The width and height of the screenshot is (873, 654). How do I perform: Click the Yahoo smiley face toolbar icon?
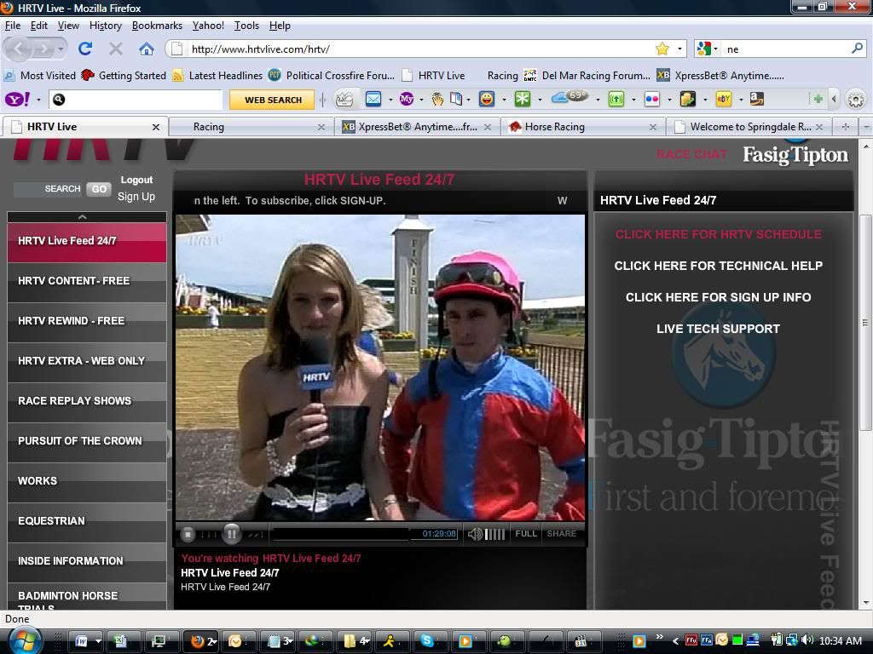pyautogui.click(x=487, y=99)
